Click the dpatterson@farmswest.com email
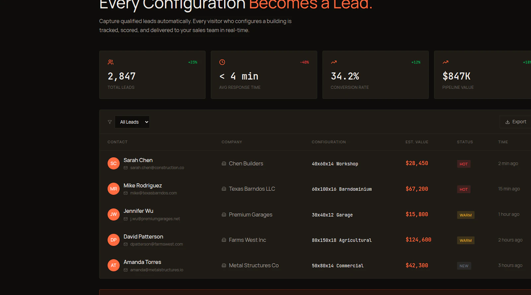This screenshot has height=295, width=531. pyautogui.click(x=157, y=244)
